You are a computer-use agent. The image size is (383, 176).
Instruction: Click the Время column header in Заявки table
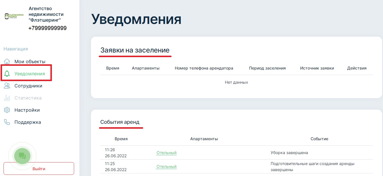coord(112,68)
